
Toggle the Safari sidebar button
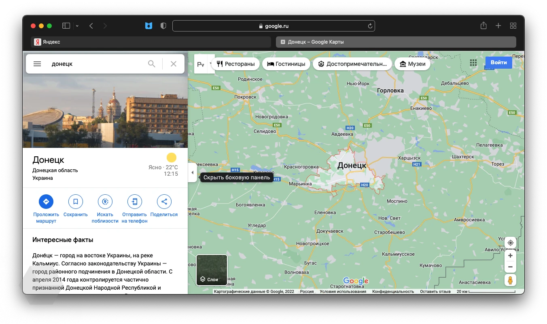pos(66,26)
